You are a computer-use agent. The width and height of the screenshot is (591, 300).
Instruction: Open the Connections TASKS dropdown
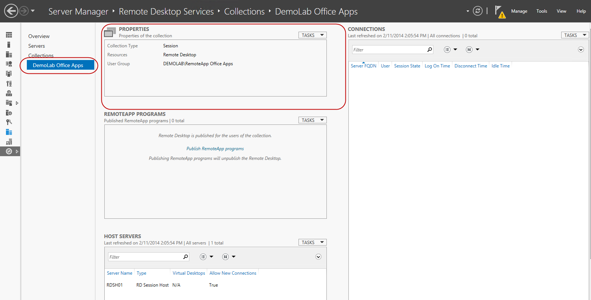[x=575, y=35]
